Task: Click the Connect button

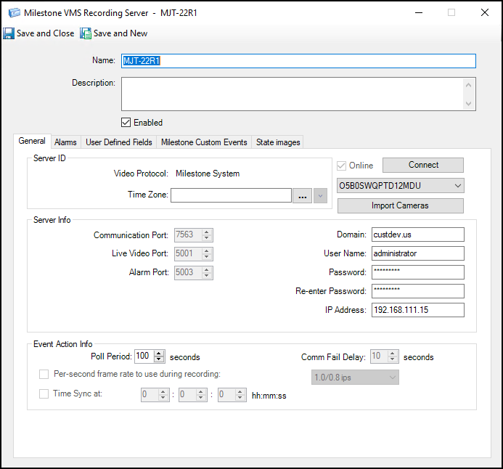Action: tap(423, 165)
